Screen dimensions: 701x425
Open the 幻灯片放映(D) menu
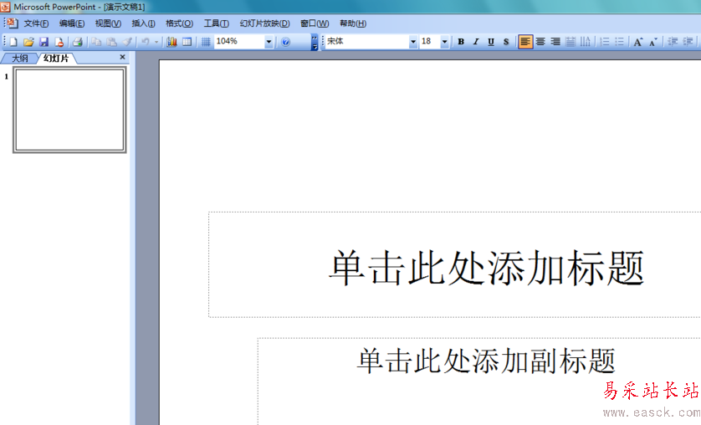click(x=264, y=23)
